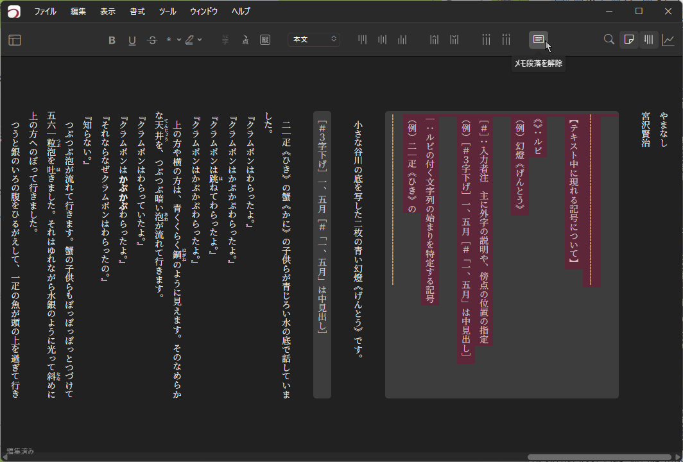Open emphasis mark dropdown arrow

tap(179, 40)
